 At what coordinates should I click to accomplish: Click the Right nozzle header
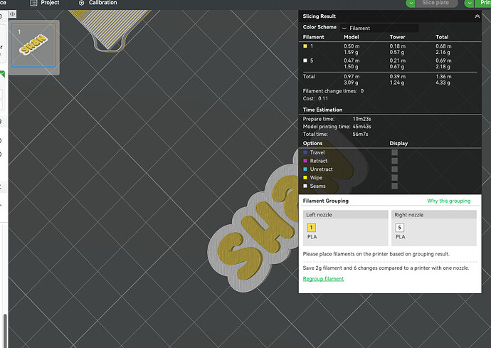[434, 214]
